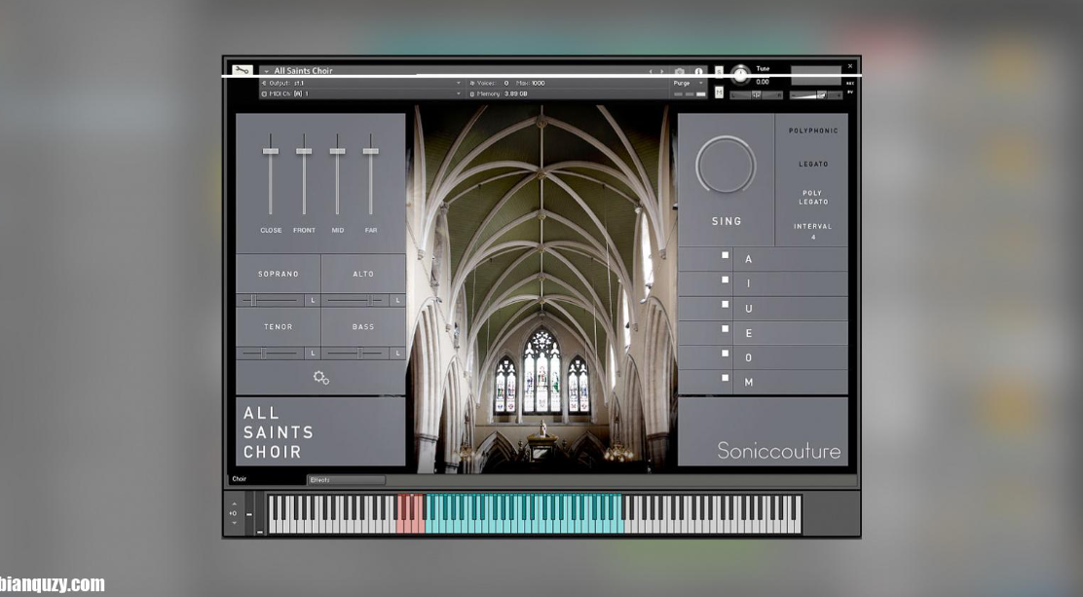Shift keyboard octave down arrow
The image size is (1083, 597).
[234, 522]
